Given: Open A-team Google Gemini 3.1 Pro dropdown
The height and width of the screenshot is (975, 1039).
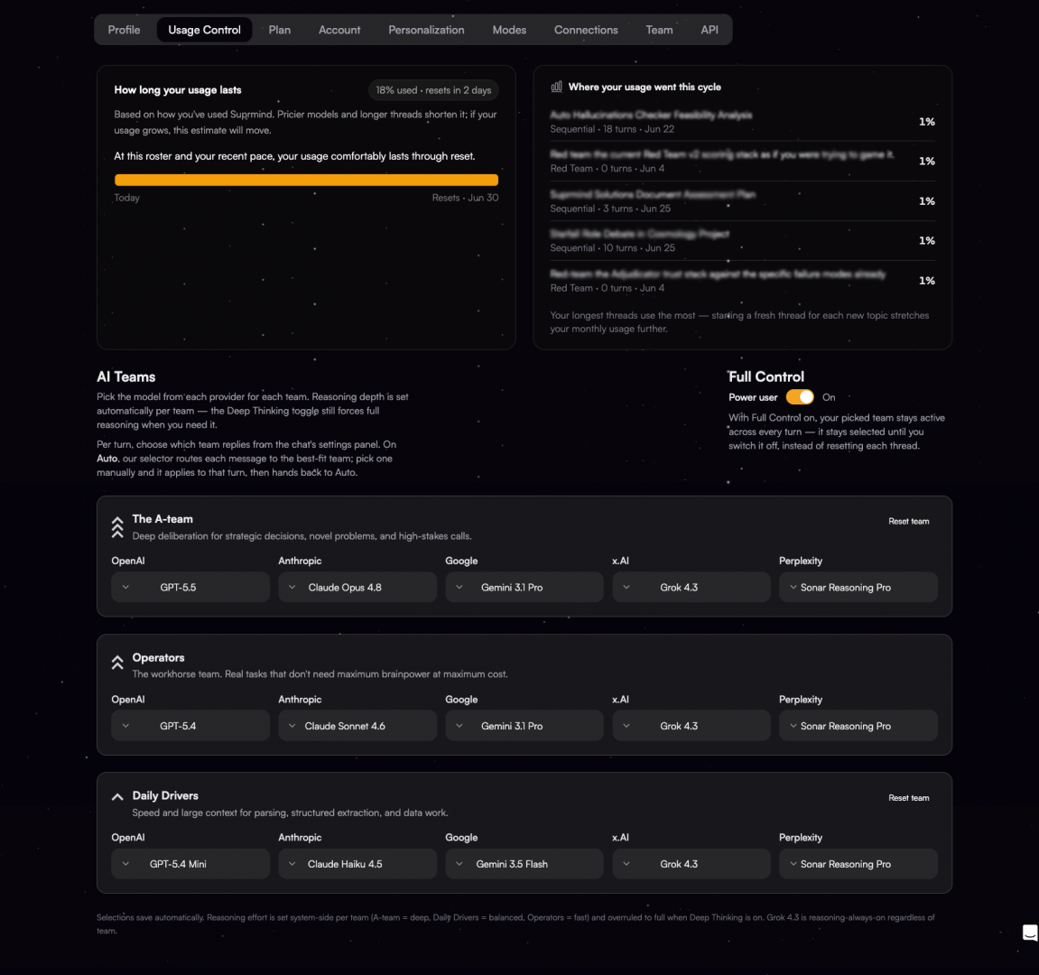Looking at the screenshot, I should click(x=524, y=587).
